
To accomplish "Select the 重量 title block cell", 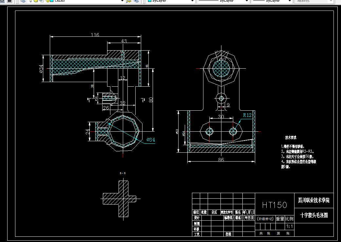I will pyautogui.click(x=280, y=219).
